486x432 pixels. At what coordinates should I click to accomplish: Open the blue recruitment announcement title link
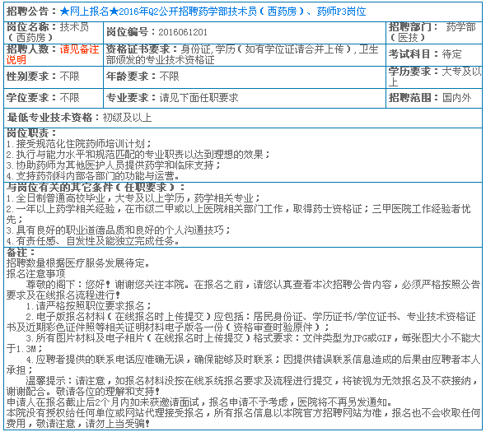point(213,12)
